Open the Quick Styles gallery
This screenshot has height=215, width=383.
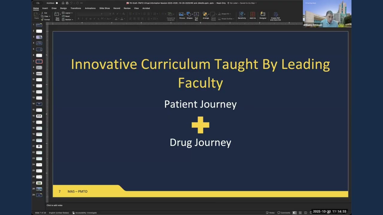213,16
